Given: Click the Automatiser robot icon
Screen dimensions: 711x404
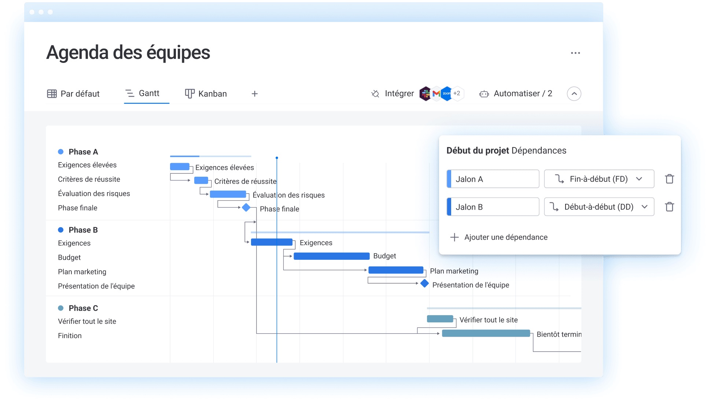Looking at the screenshot, I should (485, 94).
